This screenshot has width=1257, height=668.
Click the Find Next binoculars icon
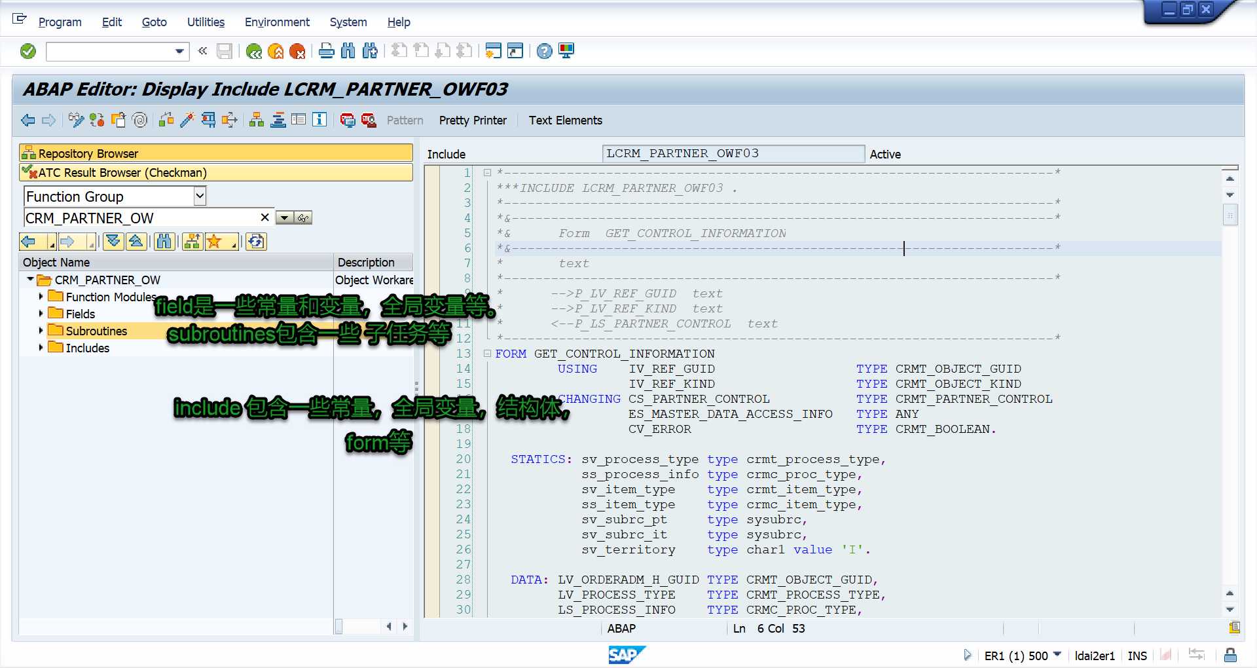click(370, 51)
